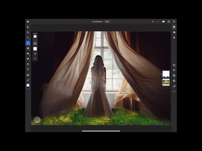Open the add layer options
Image resolution: width=202 pixels, height=151 pixels.
pyautogui.click(x=174, y=65)
